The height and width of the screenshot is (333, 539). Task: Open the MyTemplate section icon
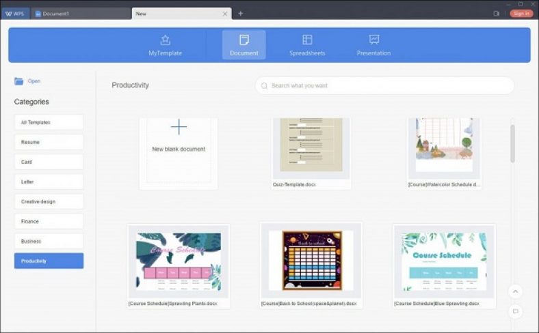166,40
